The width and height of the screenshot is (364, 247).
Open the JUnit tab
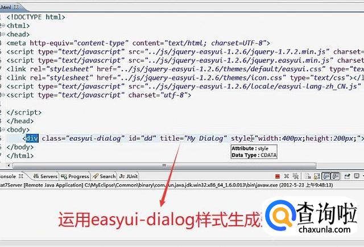click(x=129, y=176)
